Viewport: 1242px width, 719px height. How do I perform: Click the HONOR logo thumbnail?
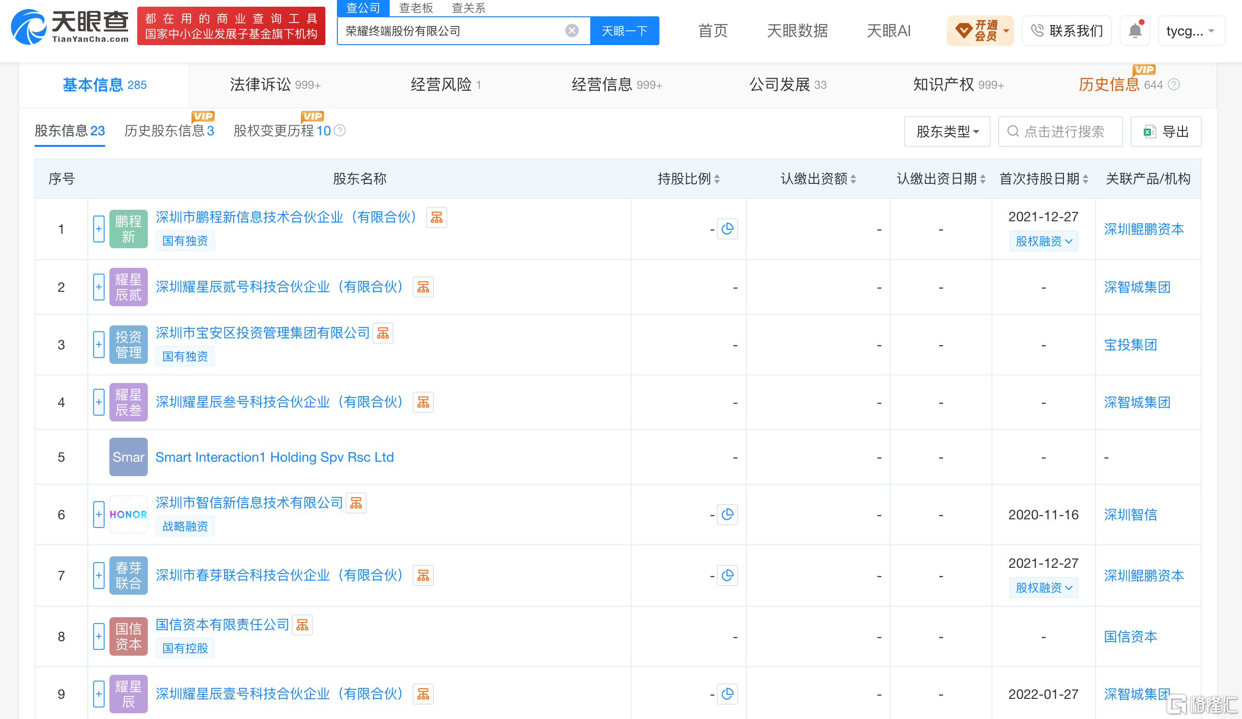pos(128,515)
